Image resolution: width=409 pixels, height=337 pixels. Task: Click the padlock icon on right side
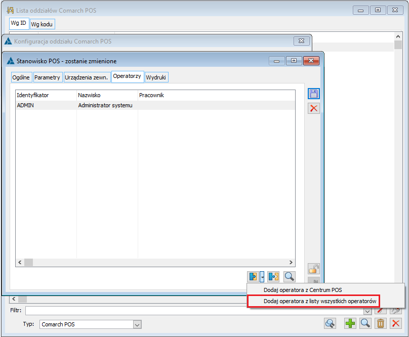(314, 268)
